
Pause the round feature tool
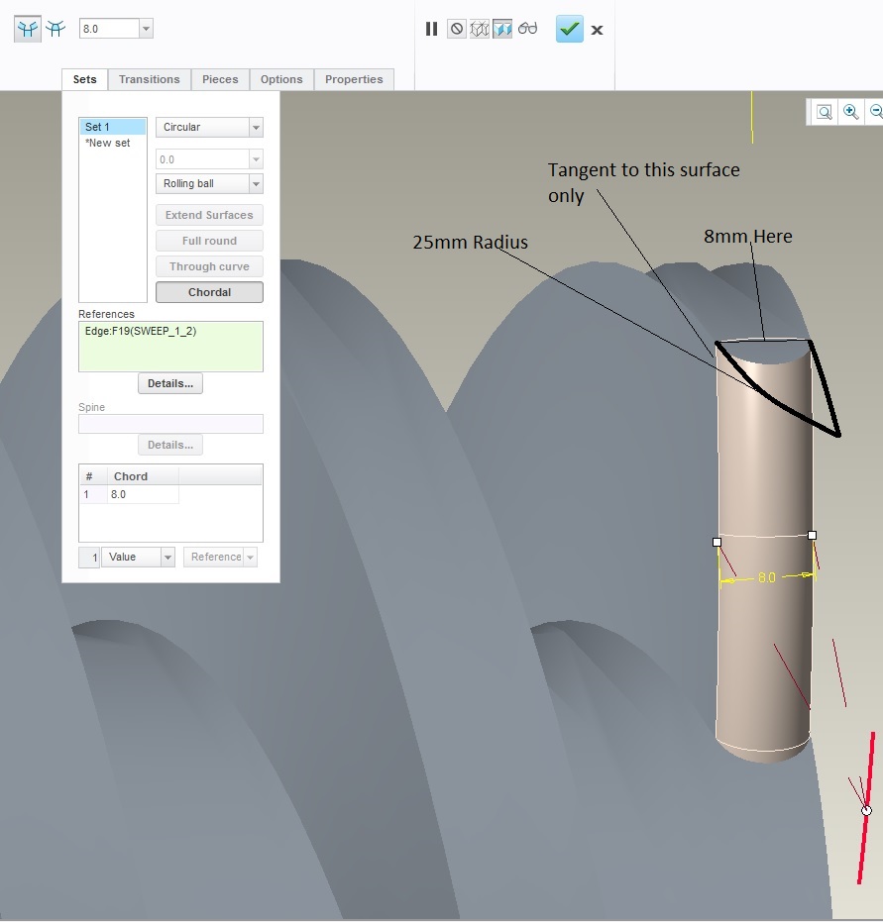click(431, 29)
